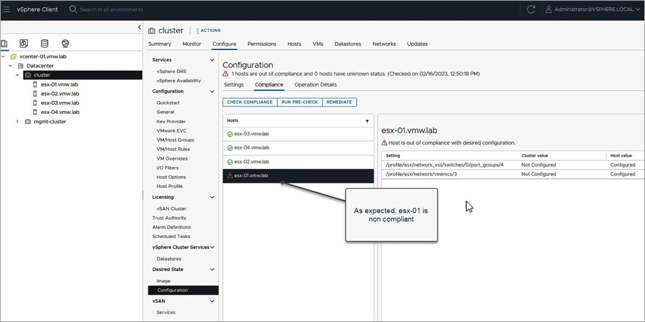The height and width of the screenshot is (322, 645).
Task: Collapse the left navigation pane with the chevron
Action: point(139,27)
